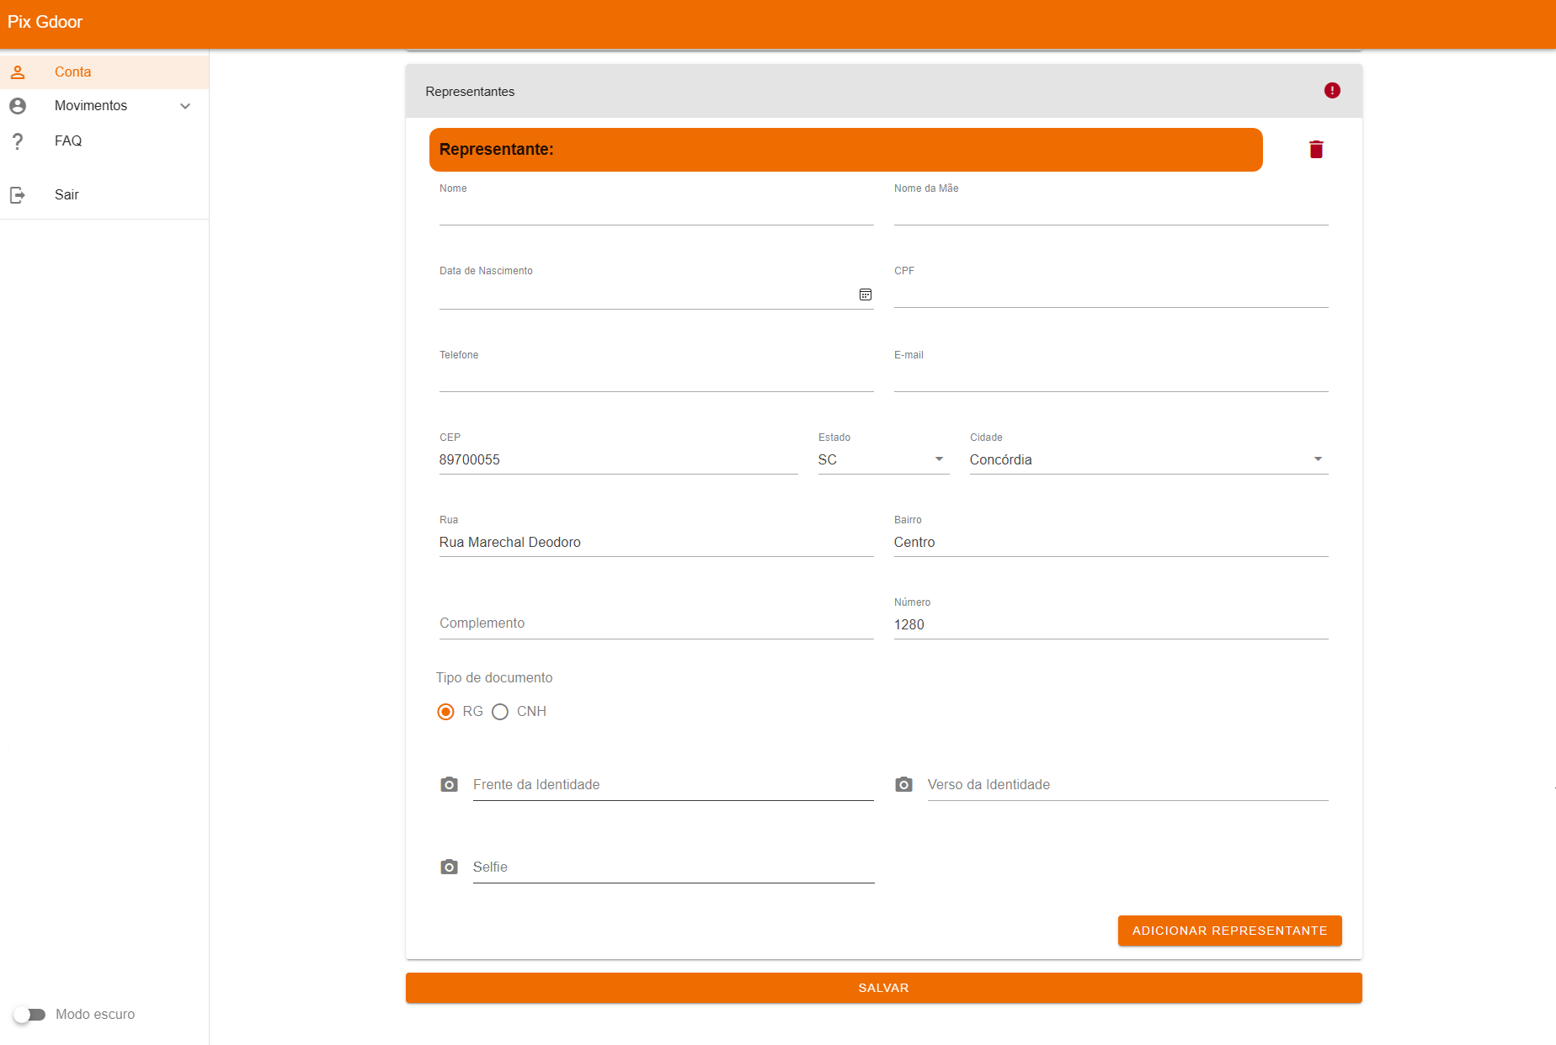The image size is (1556, 1045).
Task: Open Conta in the sidebar menu
Action: coord(104,72)
